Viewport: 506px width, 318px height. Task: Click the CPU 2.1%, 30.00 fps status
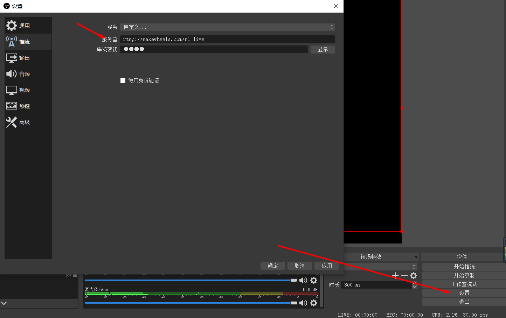[459, 315]
